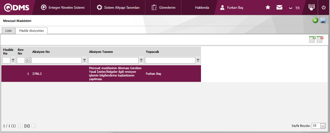Select the Madde Aksiyonları tab
Screen dimensions: 330x133
point(31,31)
